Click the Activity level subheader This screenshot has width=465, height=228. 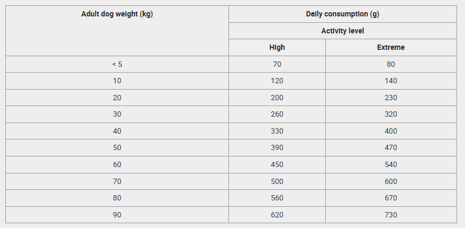342,31
